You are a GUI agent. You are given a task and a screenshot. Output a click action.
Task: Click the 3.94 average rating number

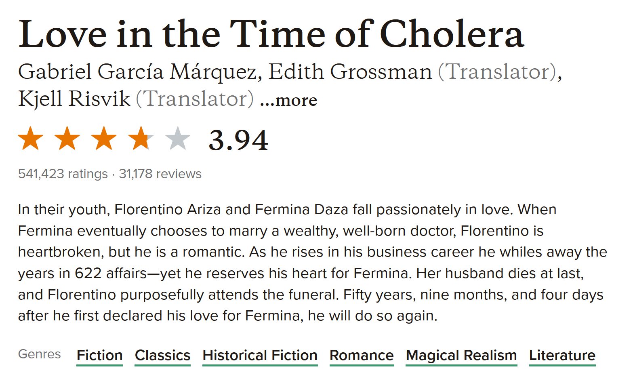[238, 140]
